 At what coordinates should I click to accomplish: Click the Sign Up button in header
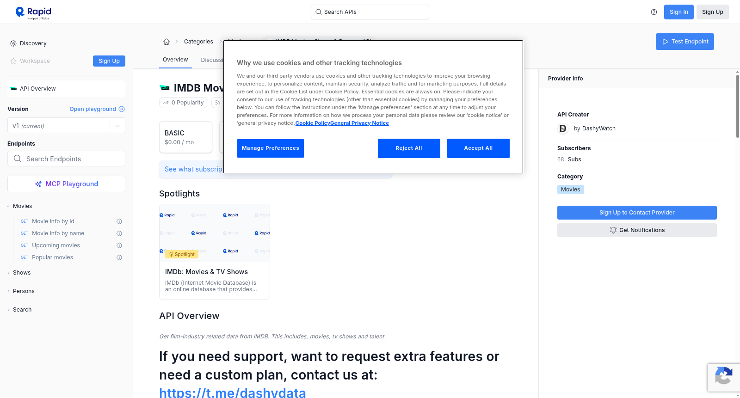pos(713,12)
